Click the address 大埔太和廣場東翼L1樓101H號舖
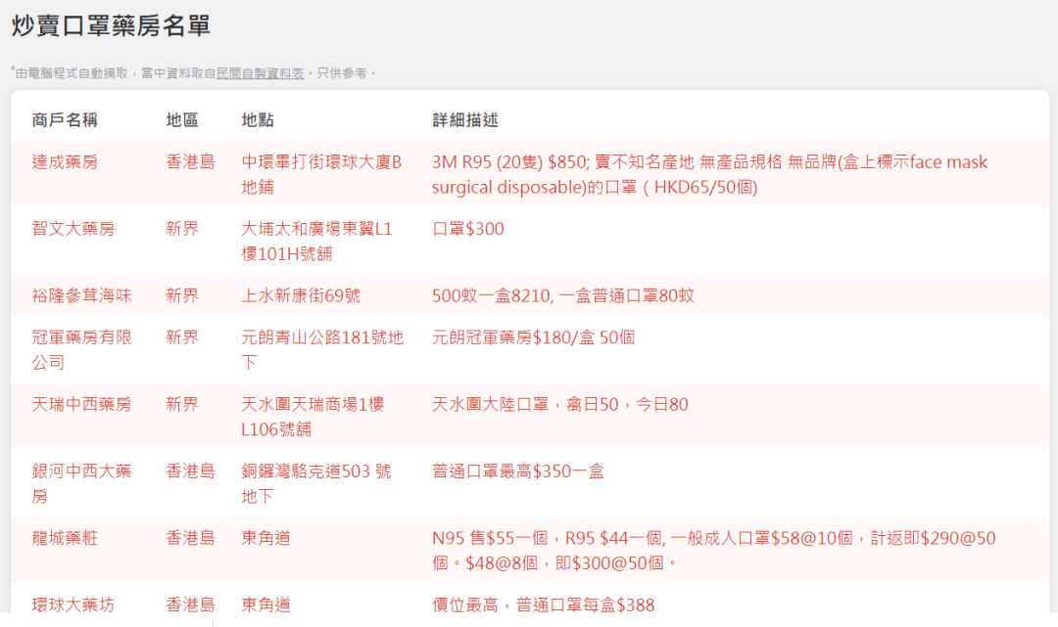 coord(316,241)
